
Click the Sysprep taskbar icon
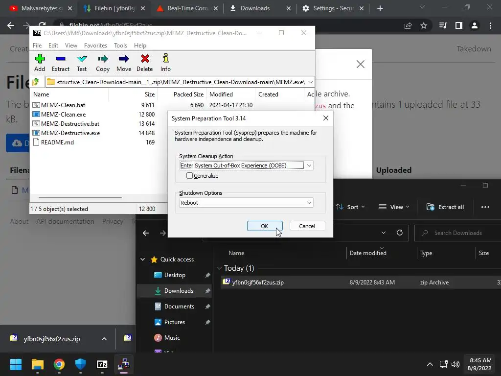tap(124, 364)
